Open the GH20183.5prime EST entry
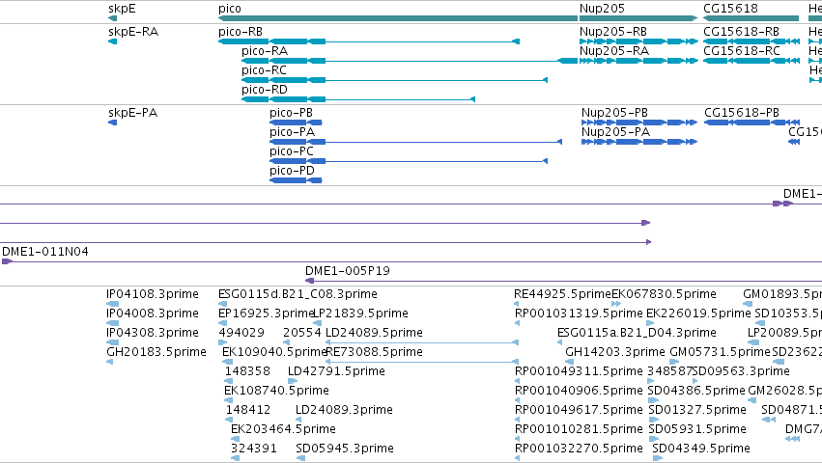 [156, 352]
